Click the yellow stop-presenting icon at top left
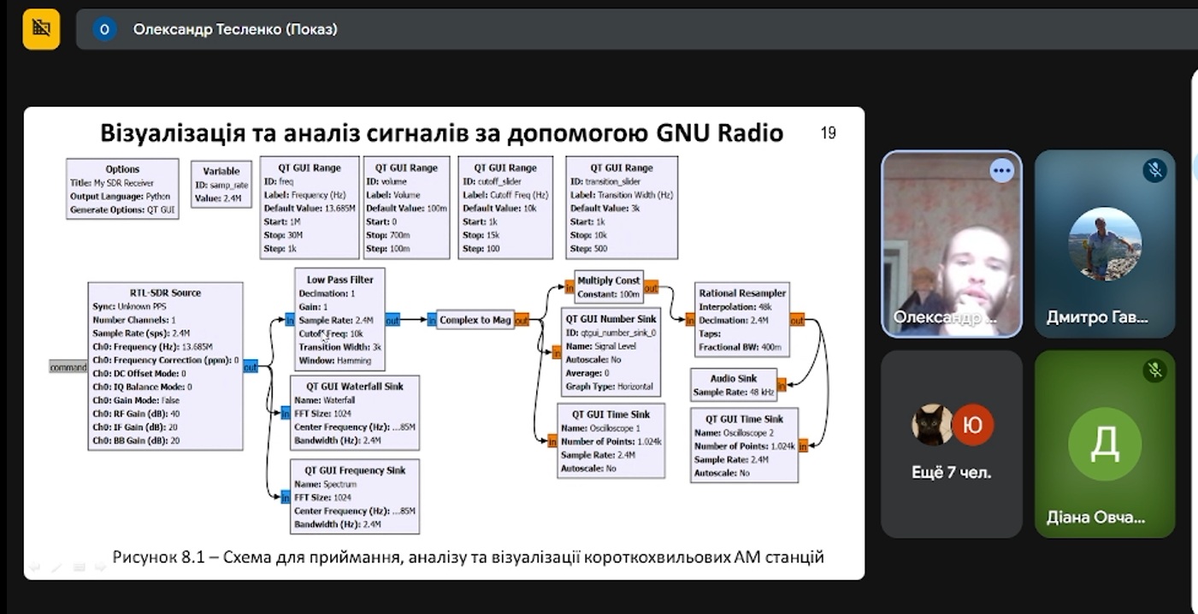Viewport: 1198px width, 614px height. click(41, 28)
